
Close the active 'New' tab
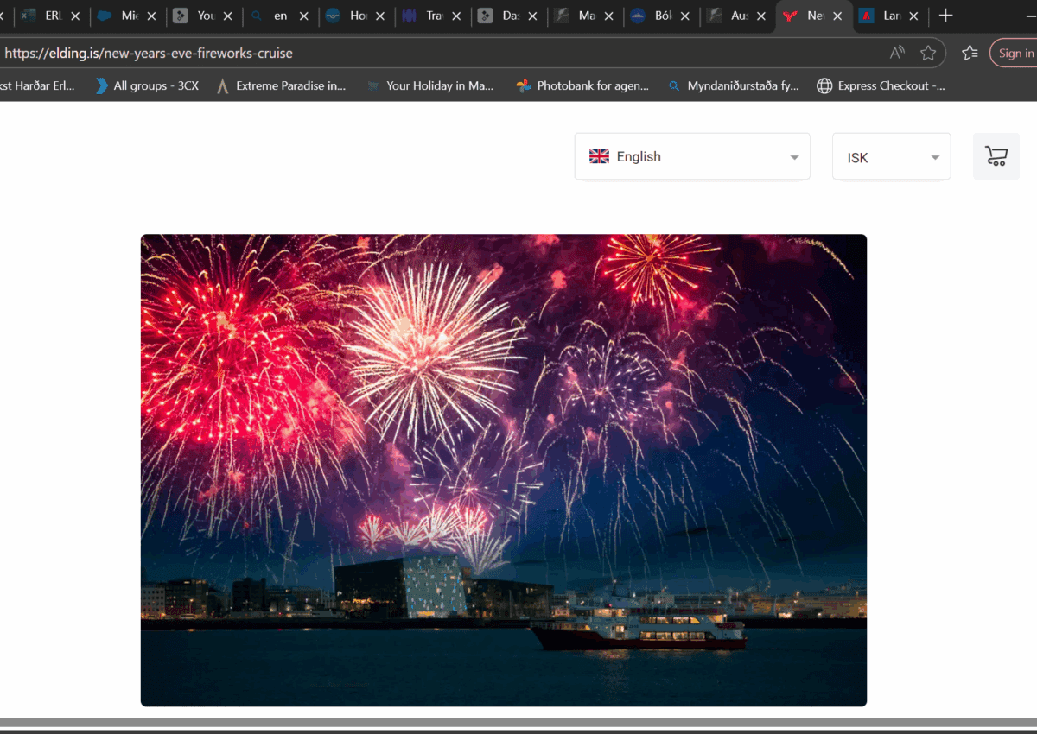pyautogui.click(x=837, y=16)
